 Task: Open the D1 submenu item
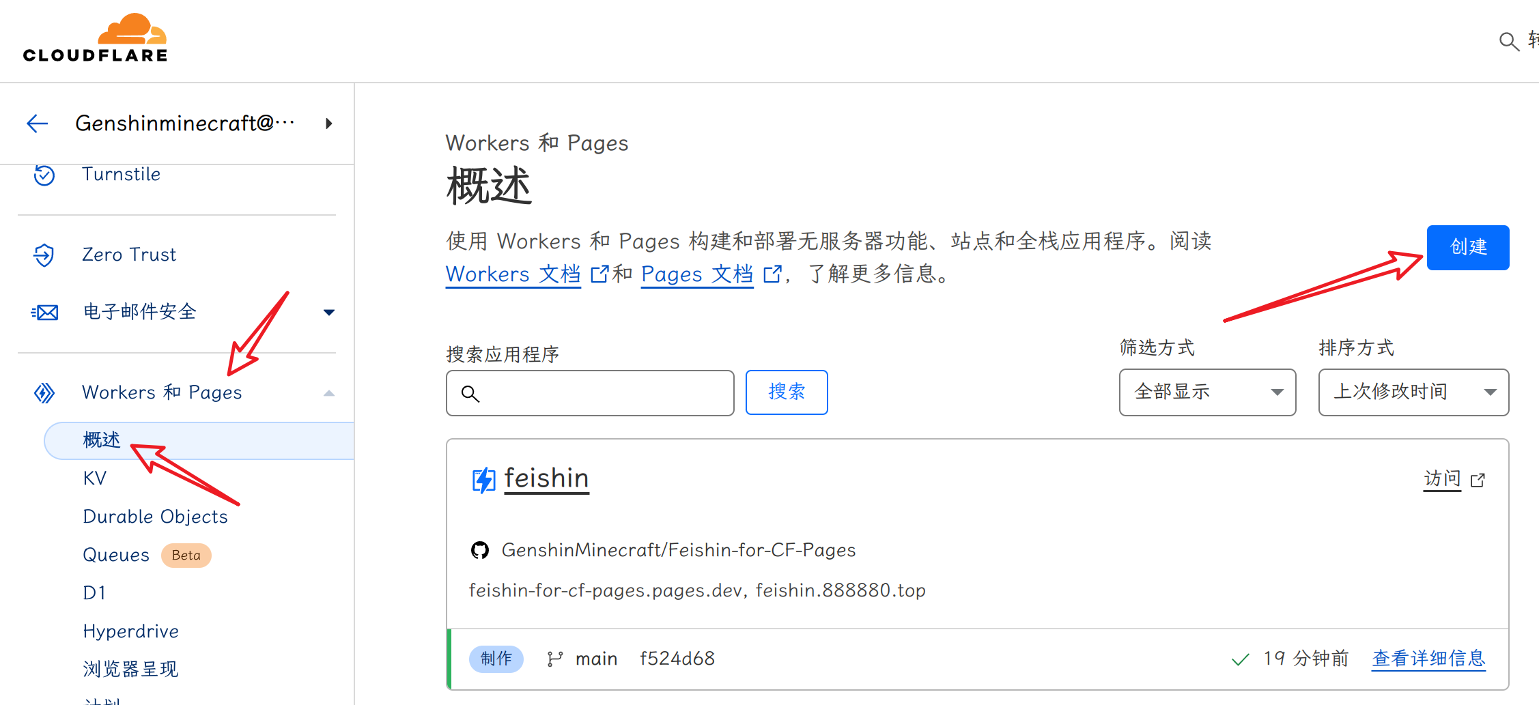(x=94, y=593)
